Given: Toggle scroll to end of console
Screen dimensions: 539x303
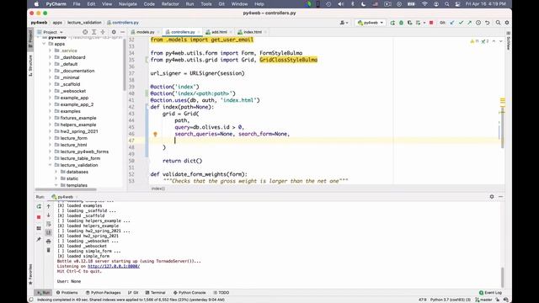Looking at the screenshot, I should 49,232.
